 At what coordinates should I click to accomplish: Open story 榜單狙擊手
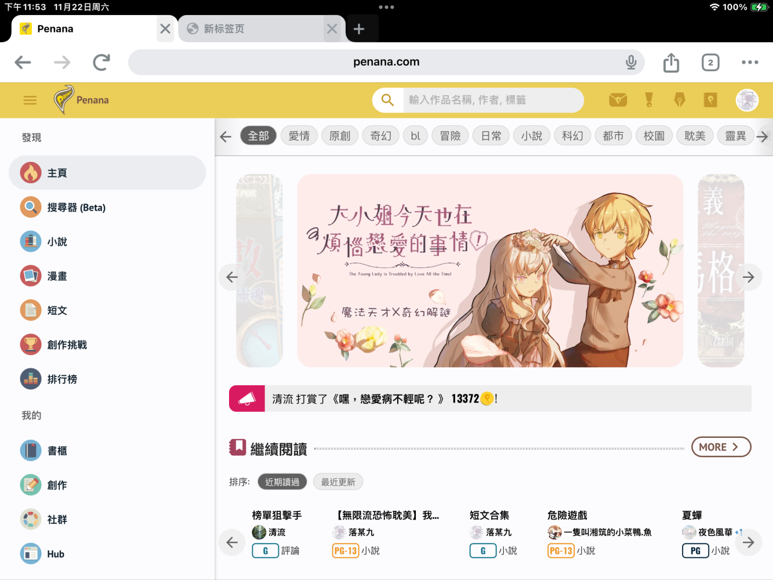277,515
